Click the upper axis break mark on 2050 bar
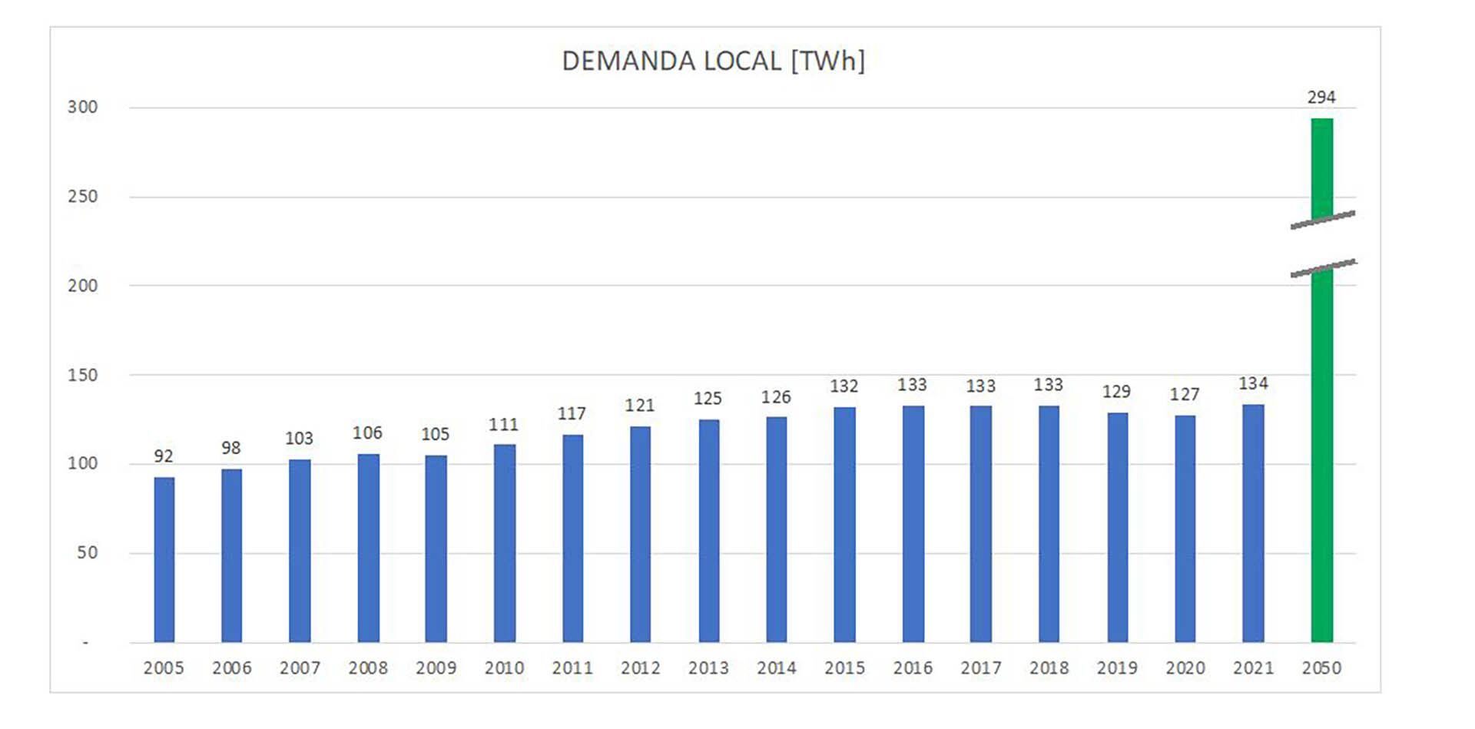 click(1323, 220)
